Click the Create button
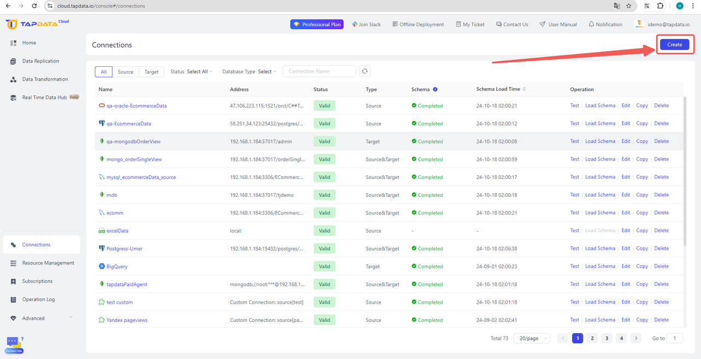The width and height of the screenshot is (701, 359). pyautogui.click(x=674, y=45)
